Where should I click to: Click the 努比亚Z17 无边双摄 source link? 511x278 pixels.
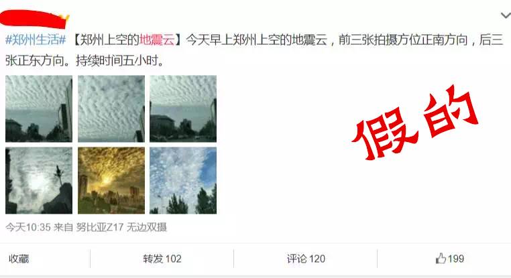121,227
